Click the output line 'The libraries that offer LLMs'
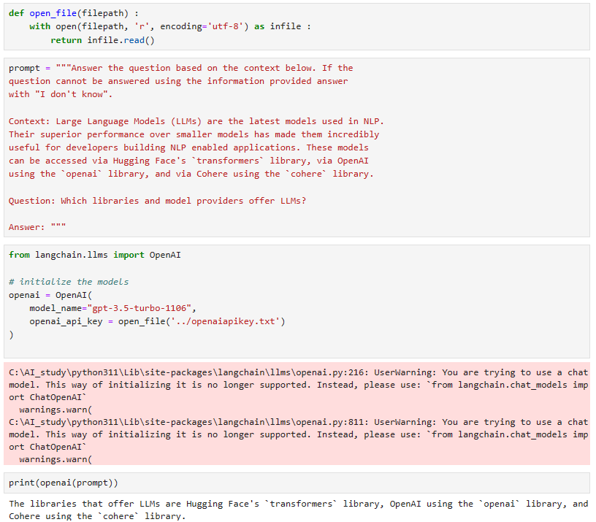This screenshot has height=522, width=596. 299,504
